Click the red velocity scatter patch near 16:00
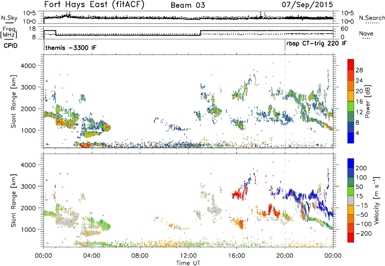The width and height of the screenshot is (385, 266). pyautogui.click(x=238, y=195)
